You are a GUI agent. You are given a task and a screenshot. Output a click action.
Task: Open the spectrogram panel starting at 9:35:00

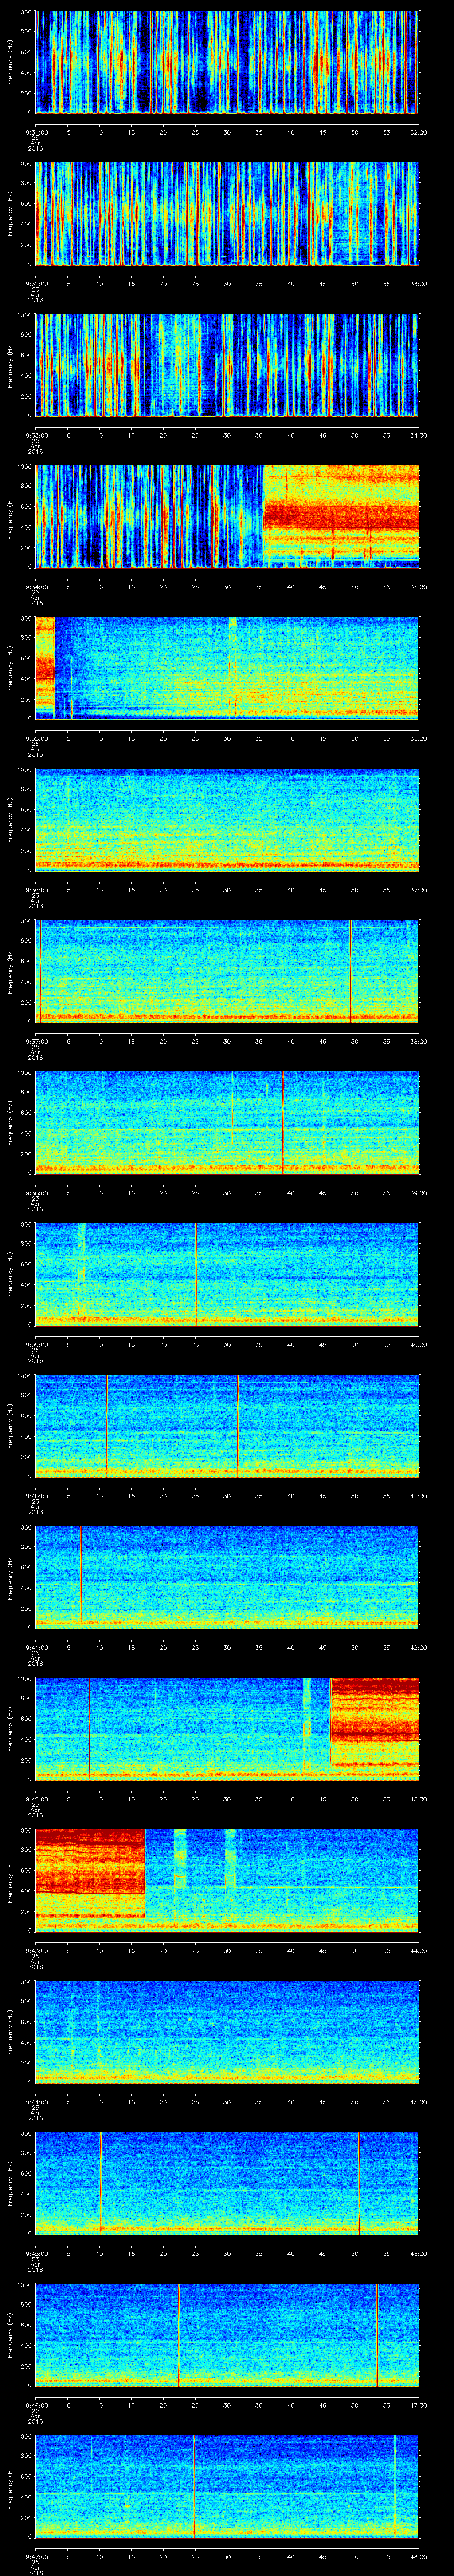click(227, 668)
